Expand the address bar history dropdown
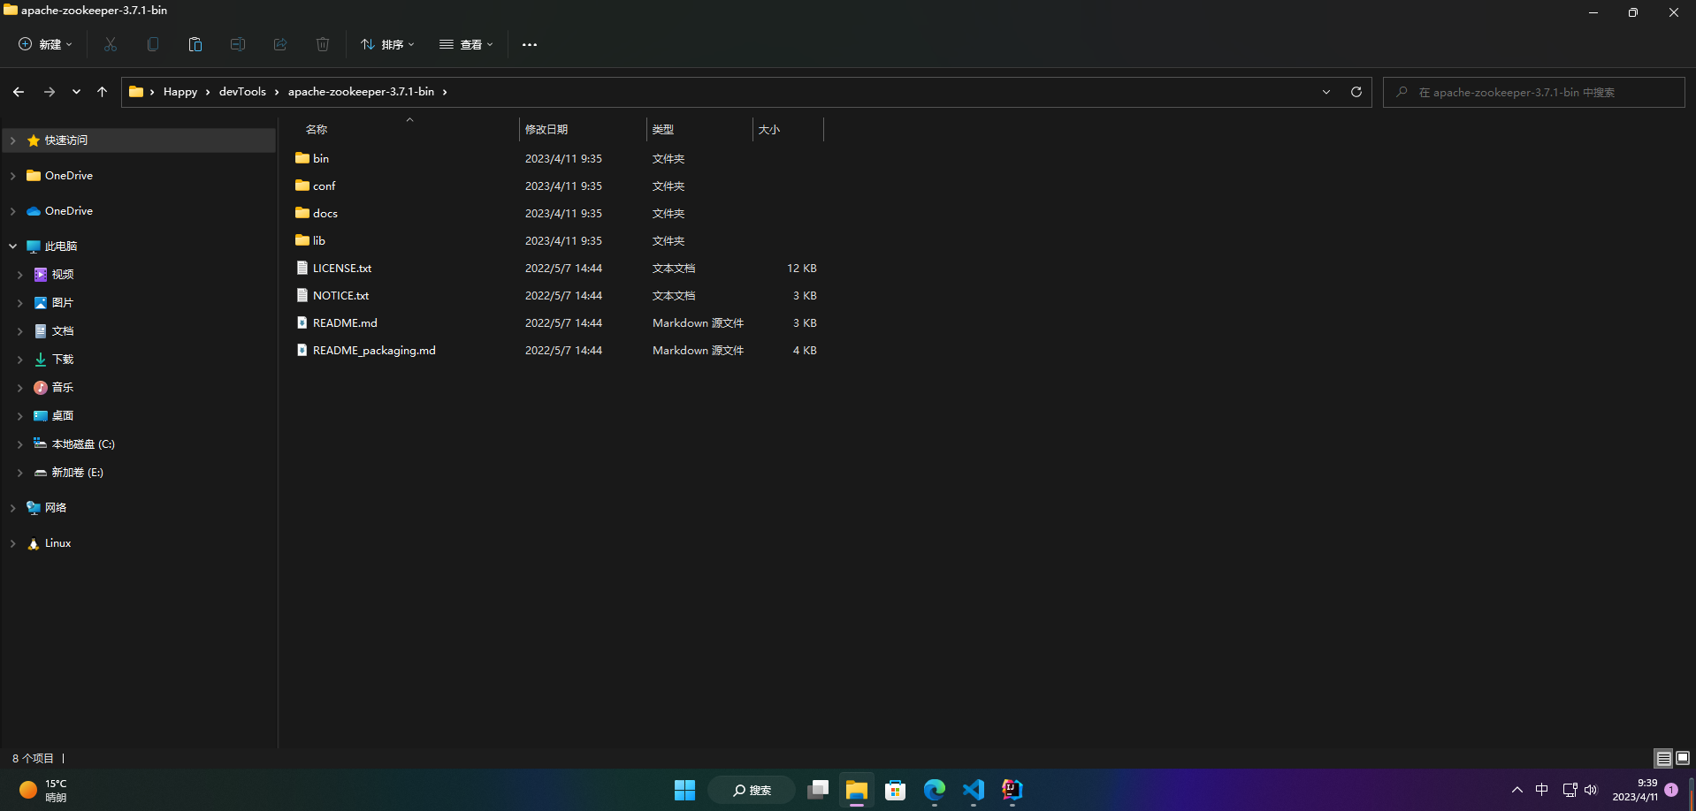The image size is (1696, 811). (x=1326, y=92)
